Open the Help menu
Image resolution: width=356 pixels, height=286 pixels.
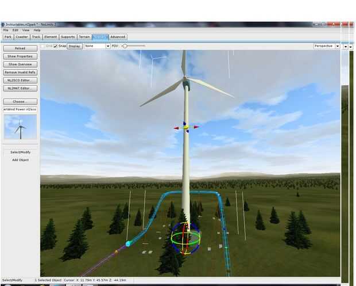point(37,30)
